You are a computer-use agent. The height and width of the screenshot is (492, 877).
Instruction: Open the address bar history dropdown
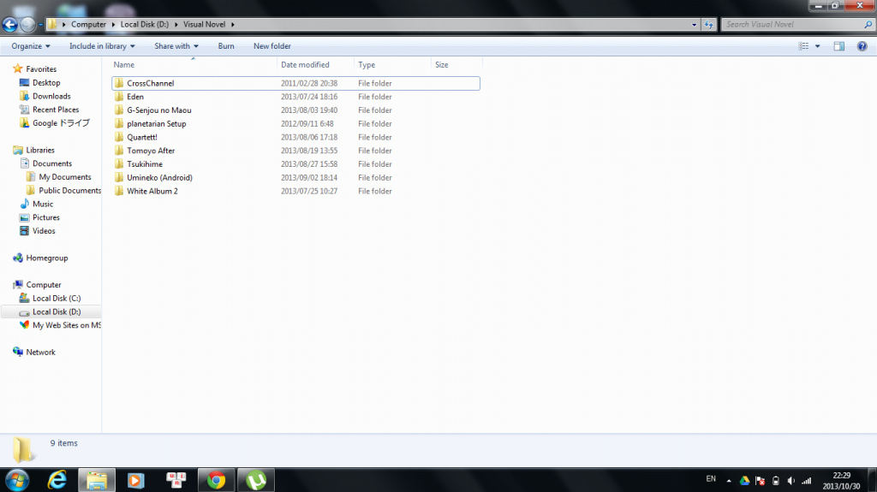coord(694,25)
